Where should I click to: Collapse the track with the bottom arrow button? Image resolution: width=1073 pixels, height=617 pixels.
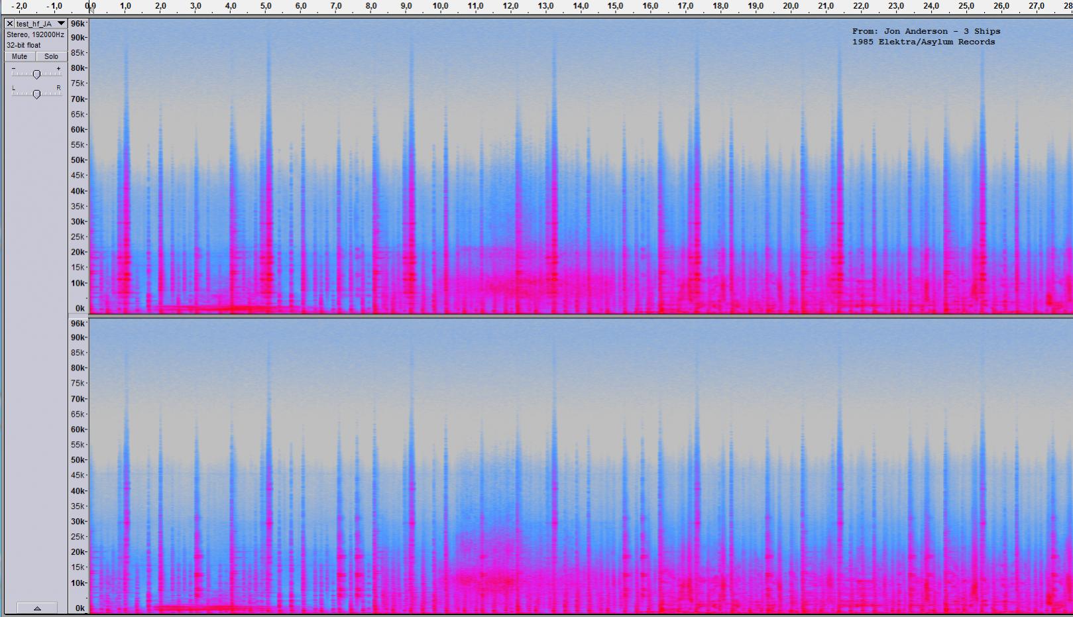tap(37, 608)
